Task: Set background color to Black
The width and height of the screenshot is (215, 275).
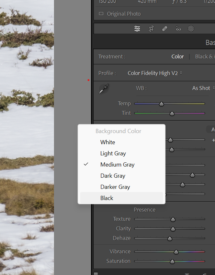Action: (107, 198)
